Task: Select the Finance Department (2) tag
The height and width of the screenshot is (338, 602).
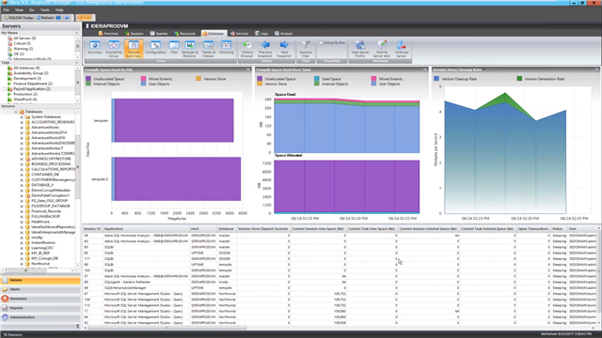Action: [x=33, y=84]
